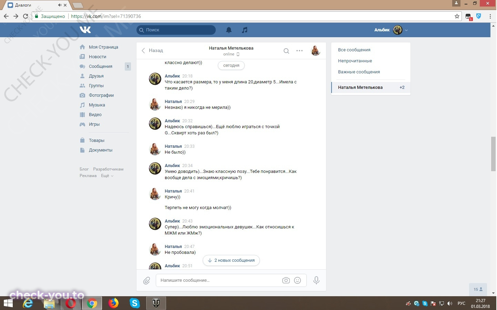Open Firefox from taskbar
The height and width of the screenshot is (310, 497).
pyautogui.click(x=113, y=303)
